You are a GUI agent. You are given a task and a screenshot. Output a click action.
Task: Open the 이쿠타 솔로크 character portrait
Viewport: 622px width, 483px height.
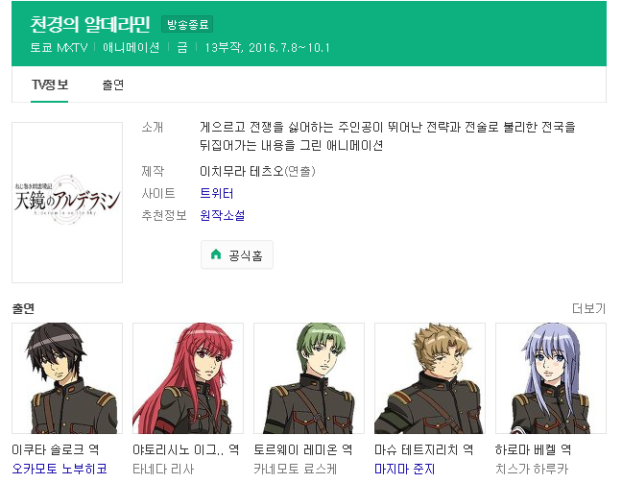pyautogui.click(x=67, y=378)
